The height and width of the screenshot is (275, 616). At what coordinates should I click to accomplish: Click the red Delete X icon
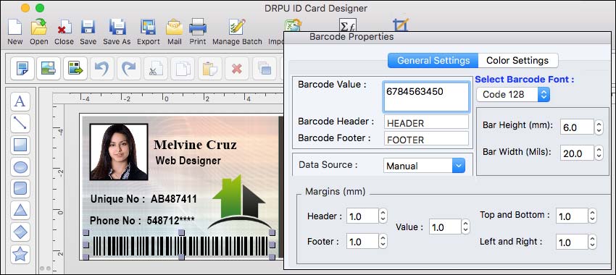click(x=237, y=69)
